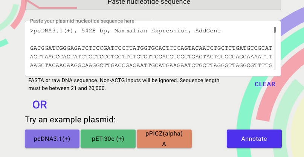Focus the plasmid sequence text area
304x157 pixels.
[x=153, y=49]
